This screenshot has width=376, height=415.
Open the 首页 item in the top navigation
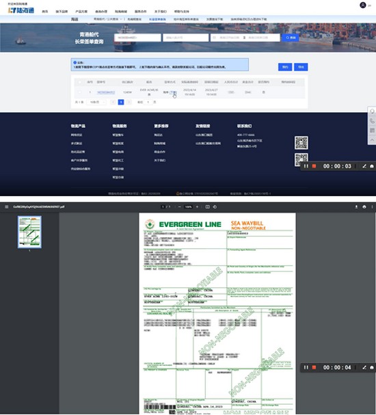(x=45, y=12)
